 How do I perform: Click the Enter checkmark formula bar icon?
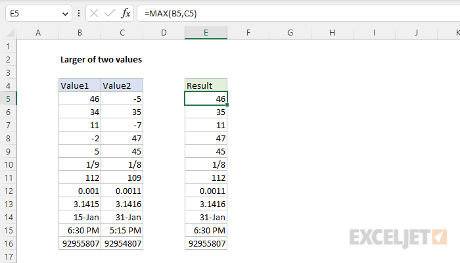coord(110,13)
